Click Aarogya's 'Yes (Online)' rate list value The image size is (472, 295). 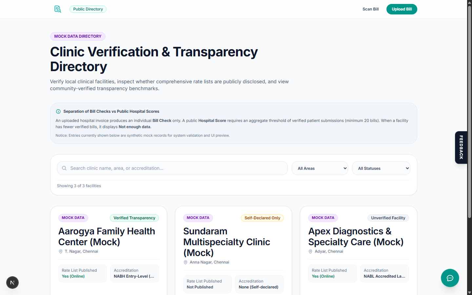tap(73, 276)
